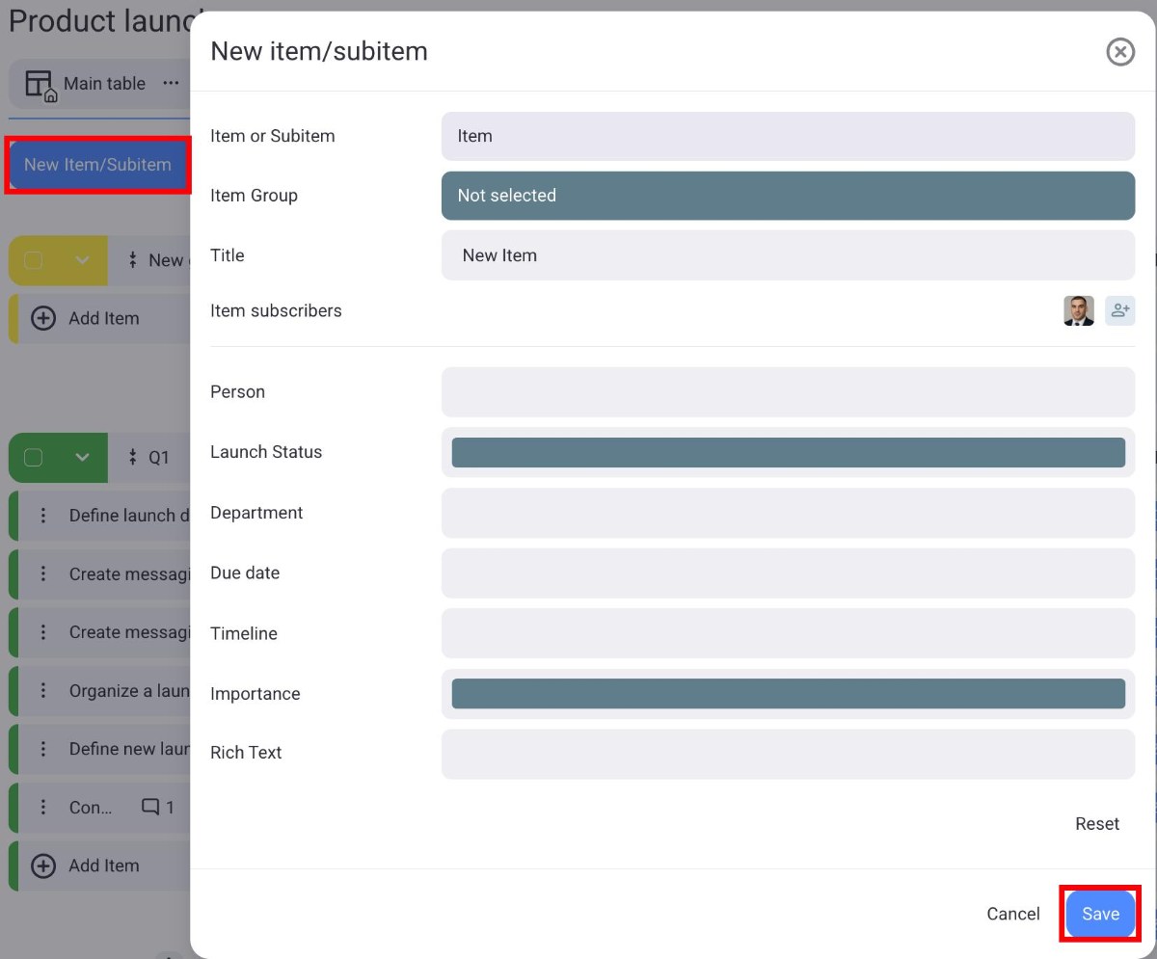Viewport: 1157px width, 959px height.
Task: Open the menu next to Main table
Action: tap(171, 83)
